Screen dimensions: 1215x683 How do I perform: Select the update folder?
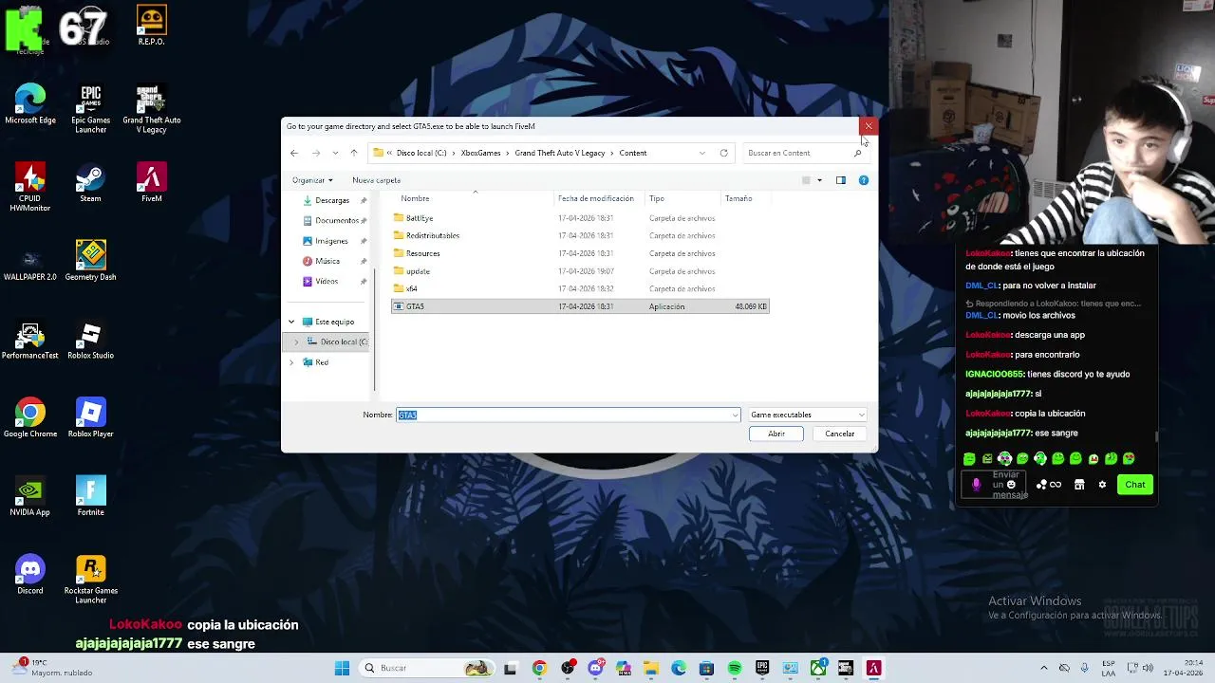point(580,271)
